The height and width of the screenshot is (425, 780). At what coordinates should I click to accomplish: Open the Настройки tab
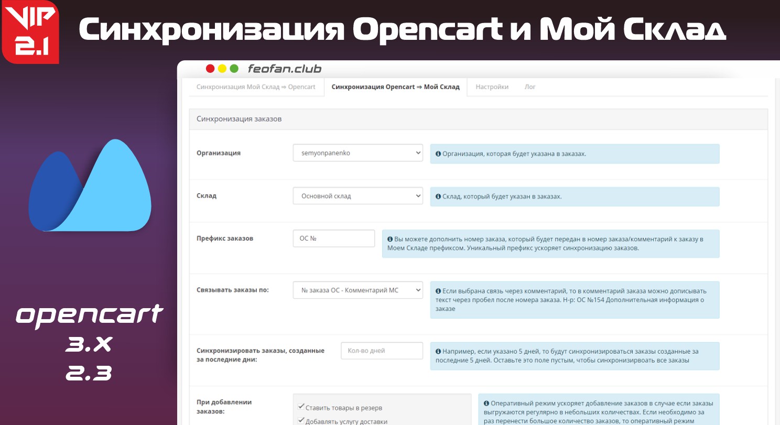click(492, 87)
